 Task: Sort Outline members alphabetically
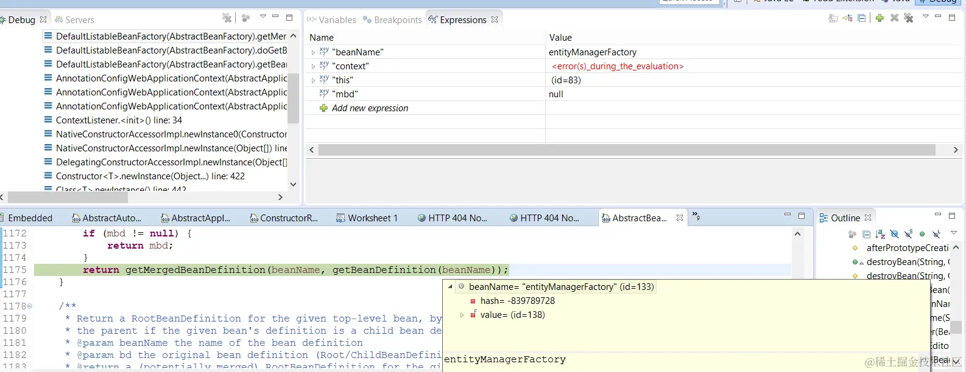coord(880,234)
